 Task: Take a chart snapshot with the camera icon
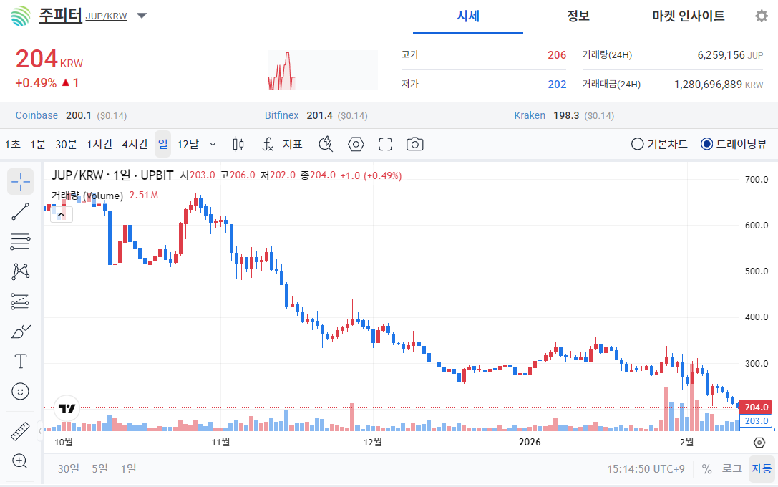414,144
